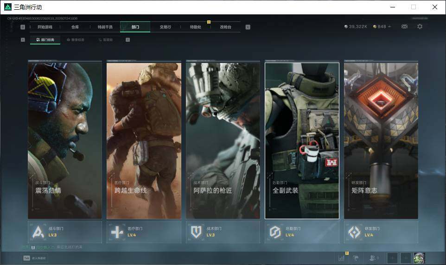Click the medical department cross logo

(117, 232)
